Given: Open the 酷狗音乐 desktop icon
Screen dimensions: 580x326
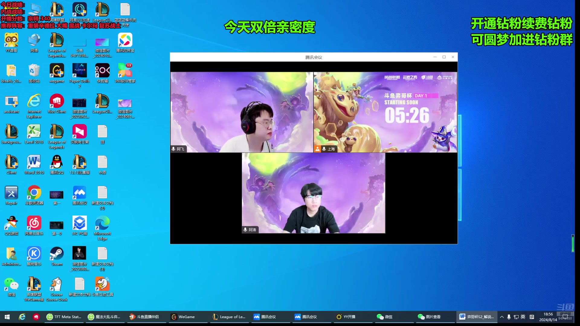Looking at the screenshot, I should tap(34, 254).
